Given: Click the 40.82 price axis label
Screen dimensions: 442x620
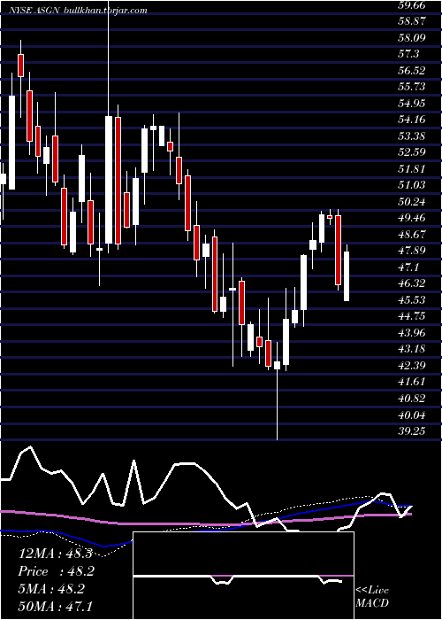Looking at the screenshot, I should pos(411,399).
